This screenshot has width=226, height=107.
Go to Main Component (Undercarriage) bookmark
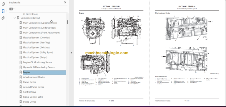click(x=40, y=28)
